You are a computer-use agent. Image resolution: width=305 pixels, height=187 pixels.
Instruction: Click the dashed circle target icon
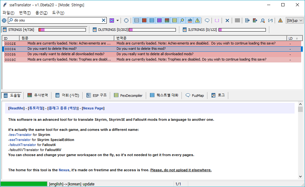point(126,20)
